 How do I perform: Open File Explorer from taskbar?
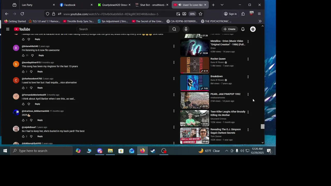click(110, 151)
